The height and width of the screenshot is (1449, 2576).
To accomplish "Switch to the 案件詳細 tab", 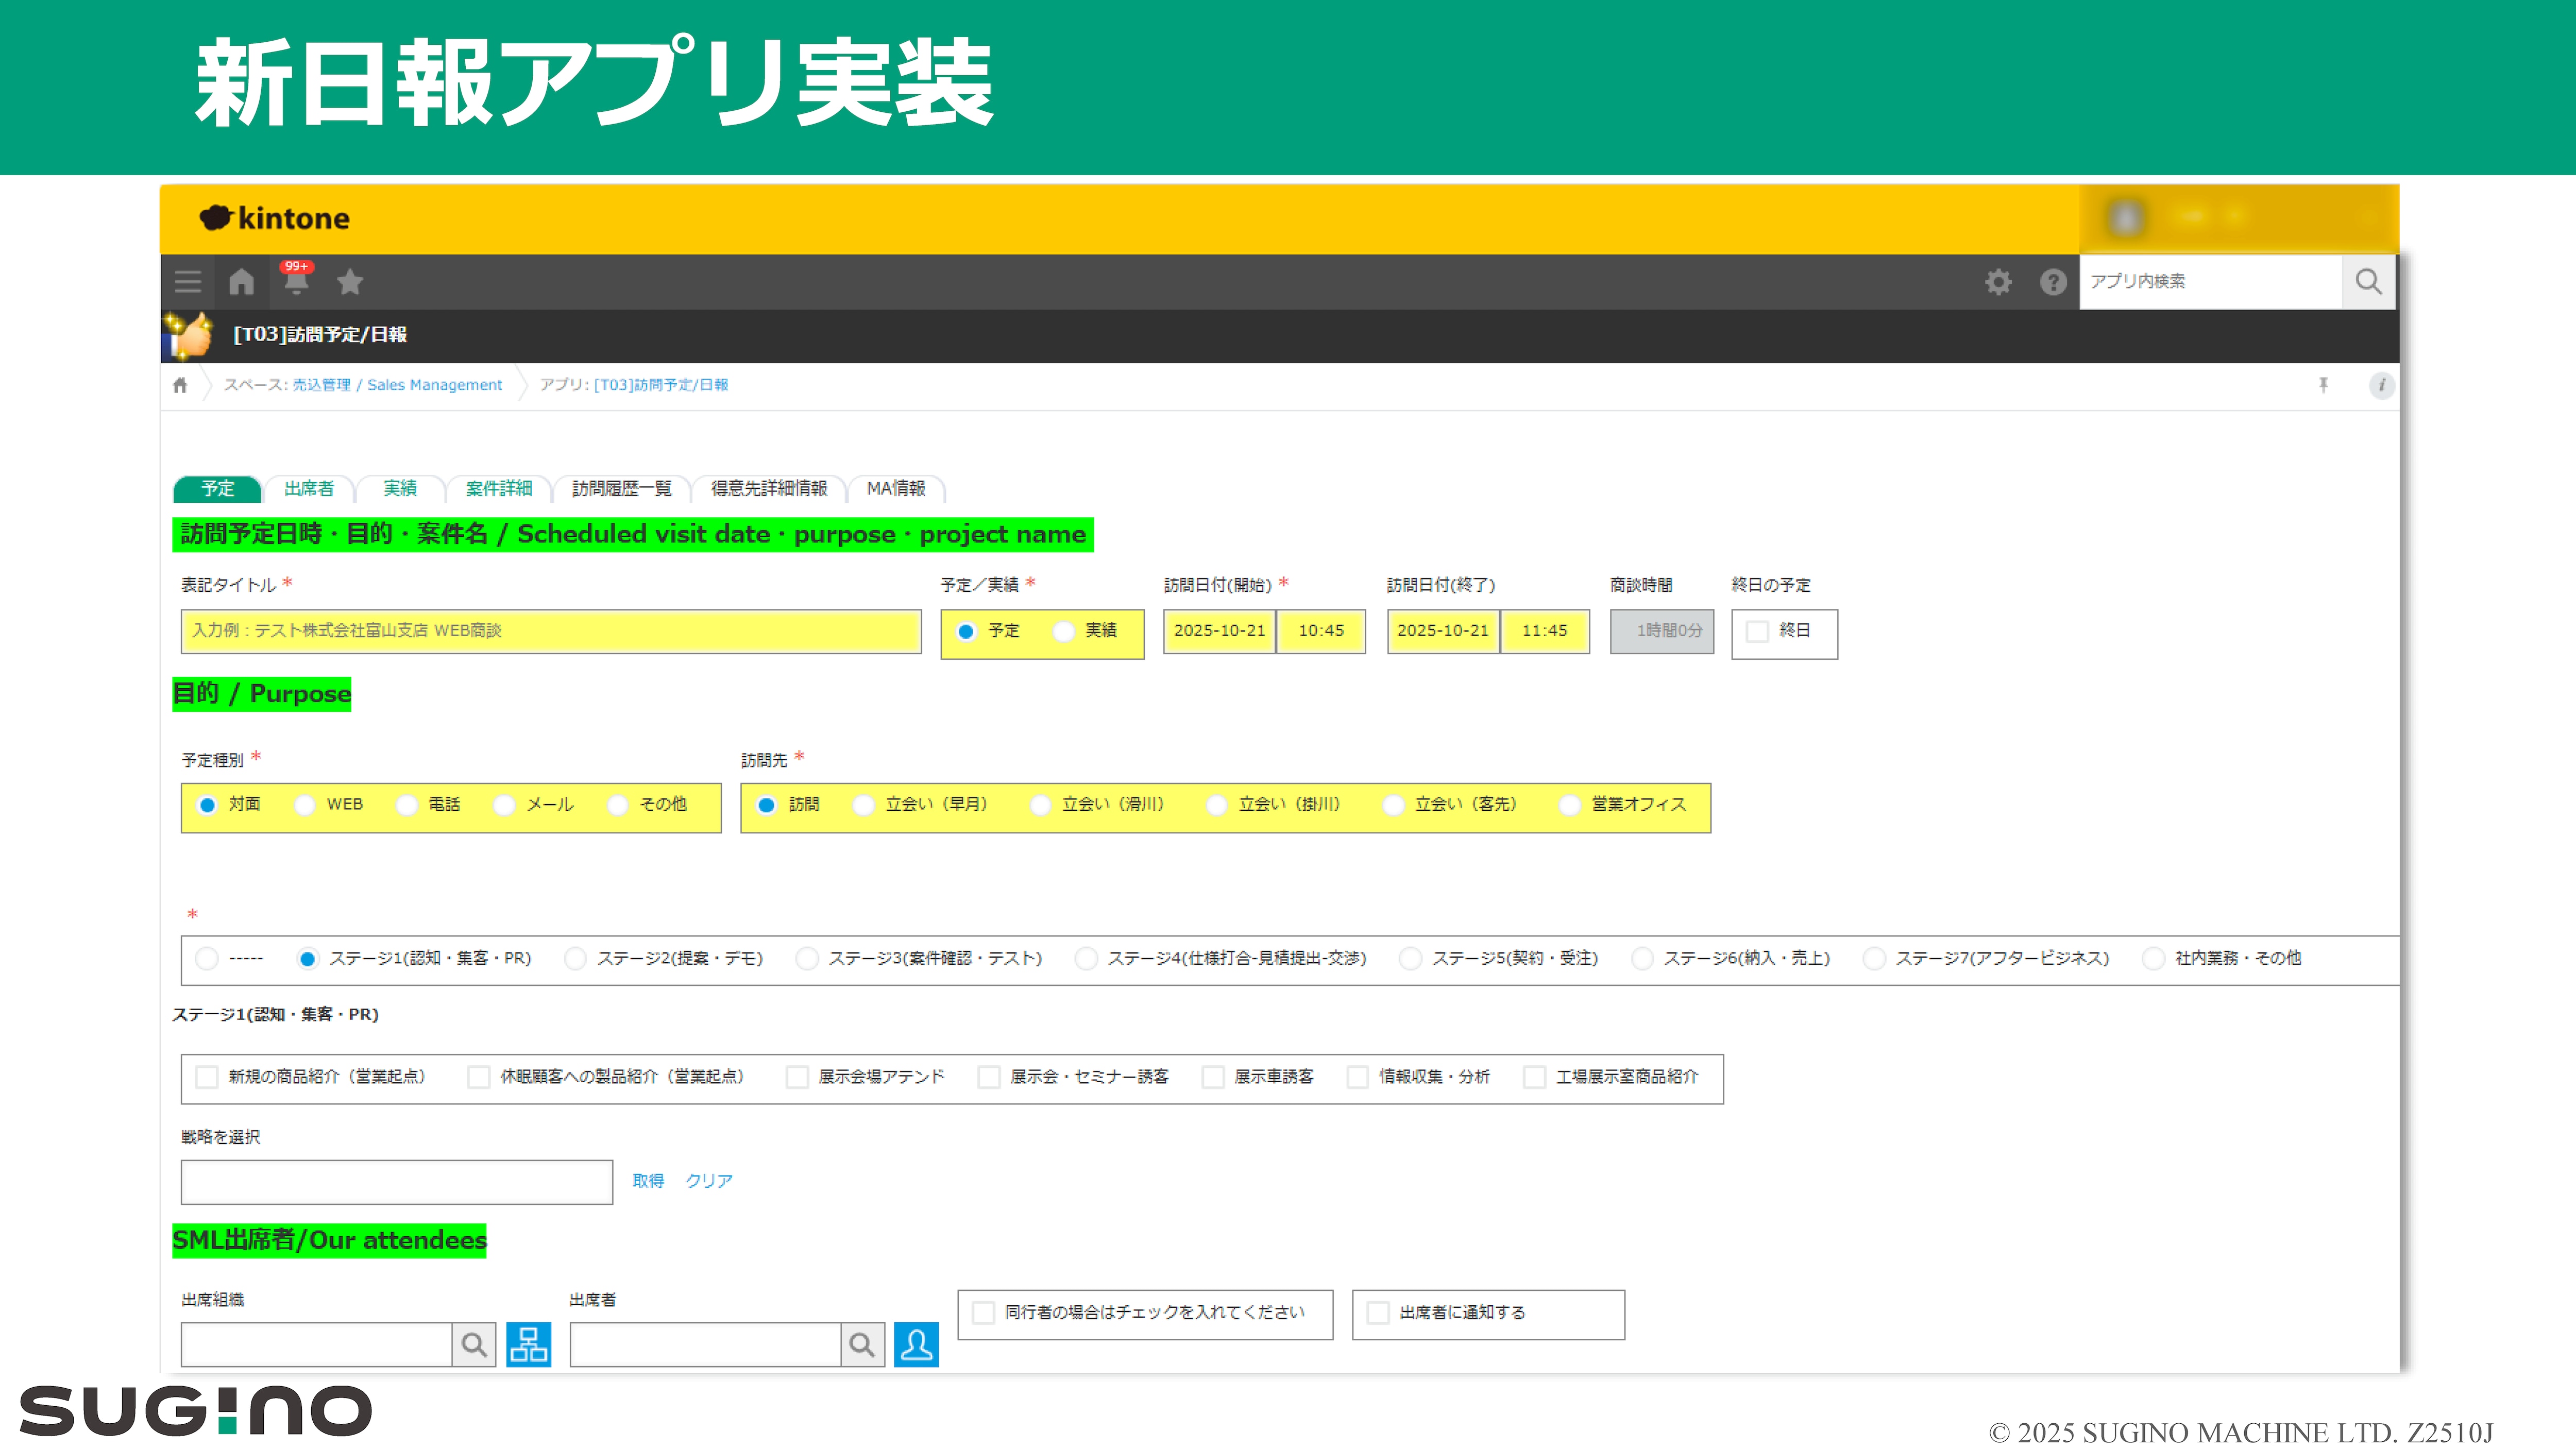I will [x=498, y=489].
